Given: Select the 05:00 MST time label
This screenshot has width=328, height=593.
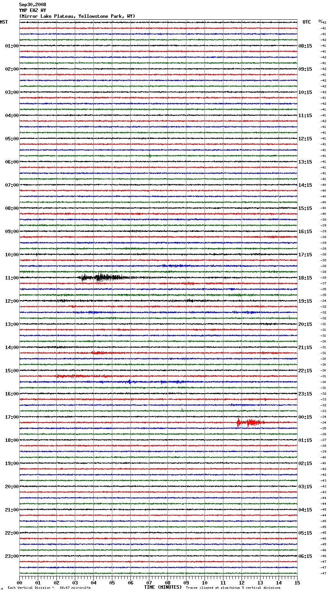Looking at the screenshot, I should pyautogui.click(x=12, y=139).
